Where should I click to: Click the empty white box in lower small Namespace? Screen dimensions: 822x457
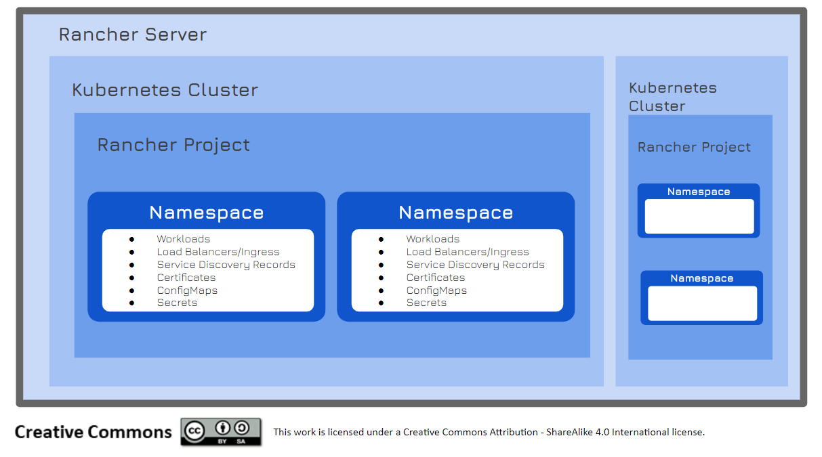click(x=702, y=303)
